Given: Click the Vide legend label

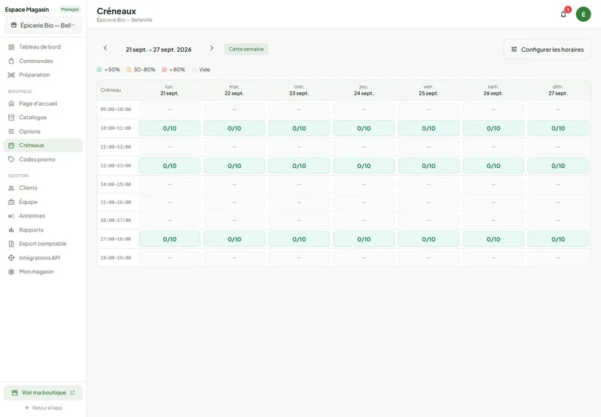Looking at the screenshot, I should tap(204, 70).
